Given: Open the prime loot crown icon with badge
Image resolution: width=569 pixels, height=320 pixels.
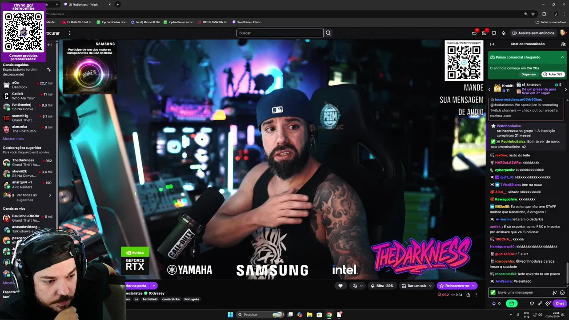Looking at the screenshot, I should 474,33.
